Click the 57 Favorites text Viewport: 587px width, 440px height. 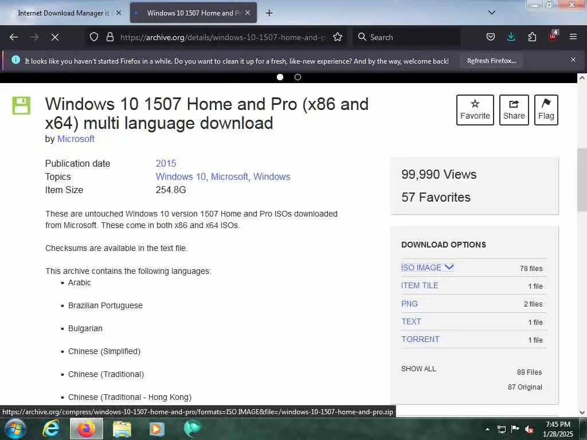click(x=436, y=197)
